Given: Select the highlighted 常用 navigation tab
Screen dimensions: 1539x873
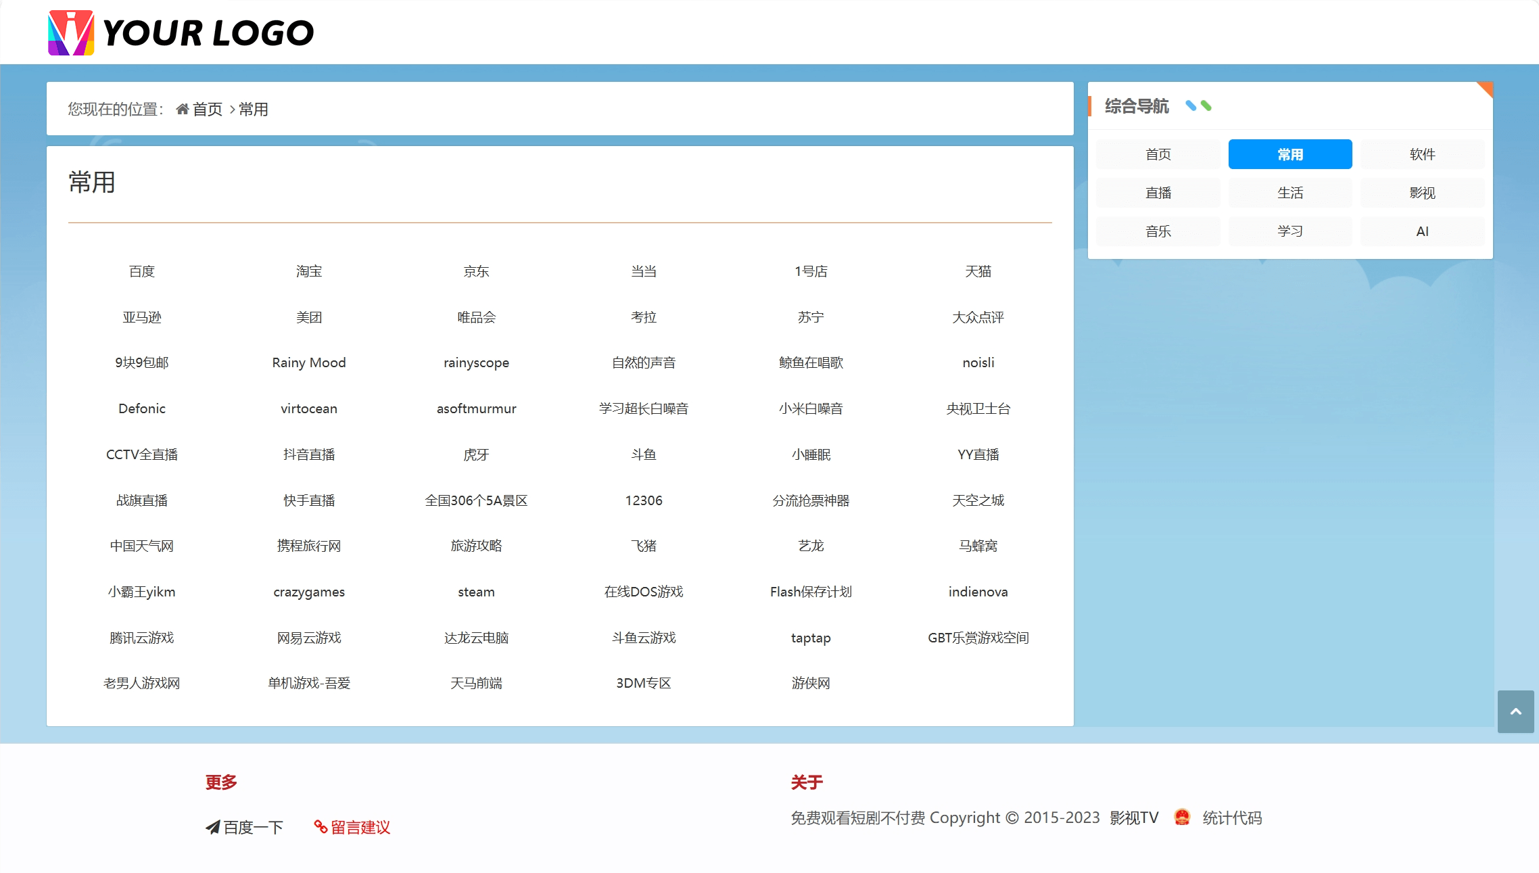Looking at the screenshot, I should (x=1289, y=154).
